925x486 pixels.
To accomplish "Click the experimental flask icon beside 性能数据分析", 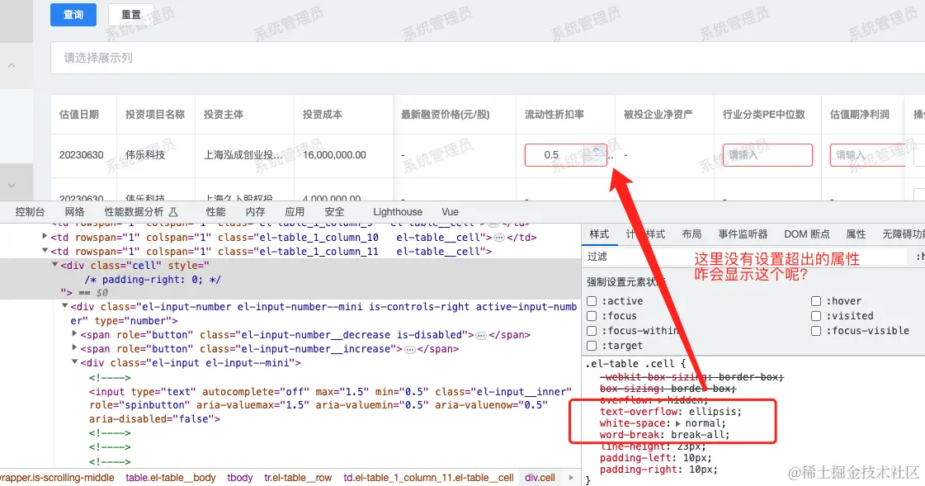I will pos(172,212).
